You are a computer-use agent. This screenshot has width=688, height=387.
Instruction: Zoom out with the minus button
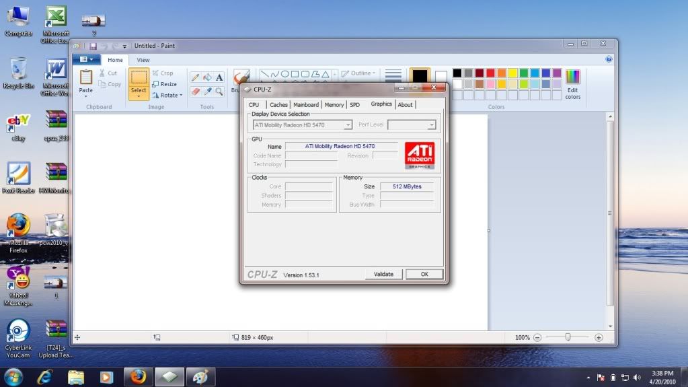point(537,337)
